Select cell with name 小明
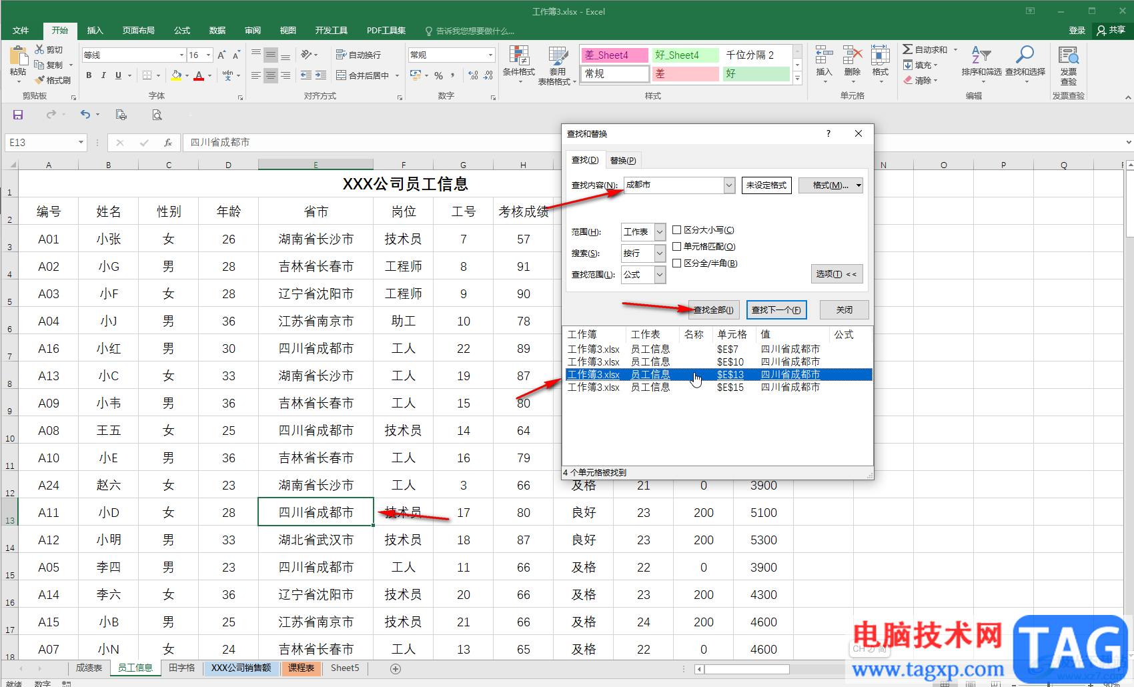 (109, 540)
